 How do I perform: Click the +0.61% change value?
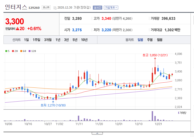pos(34,29)
